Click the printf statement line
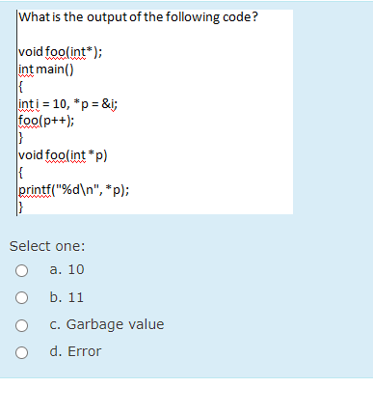Screen dimensions: 373x415 pos(74,190)
